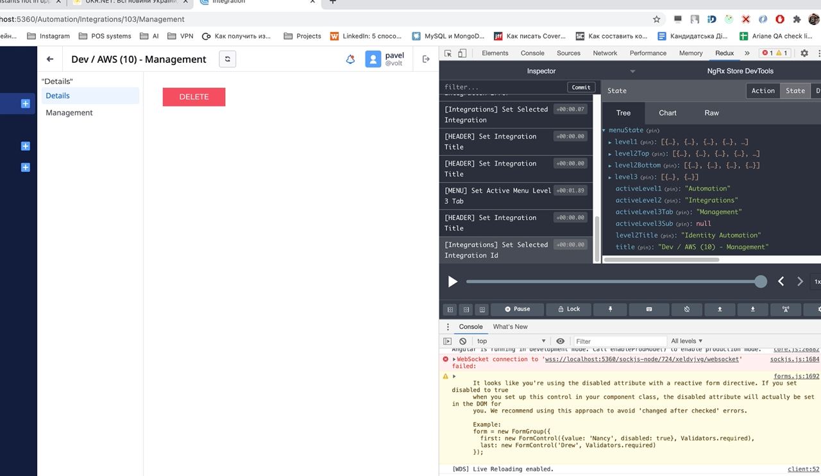
Task: Expand the level3 tree node
Action: (610, 177)
